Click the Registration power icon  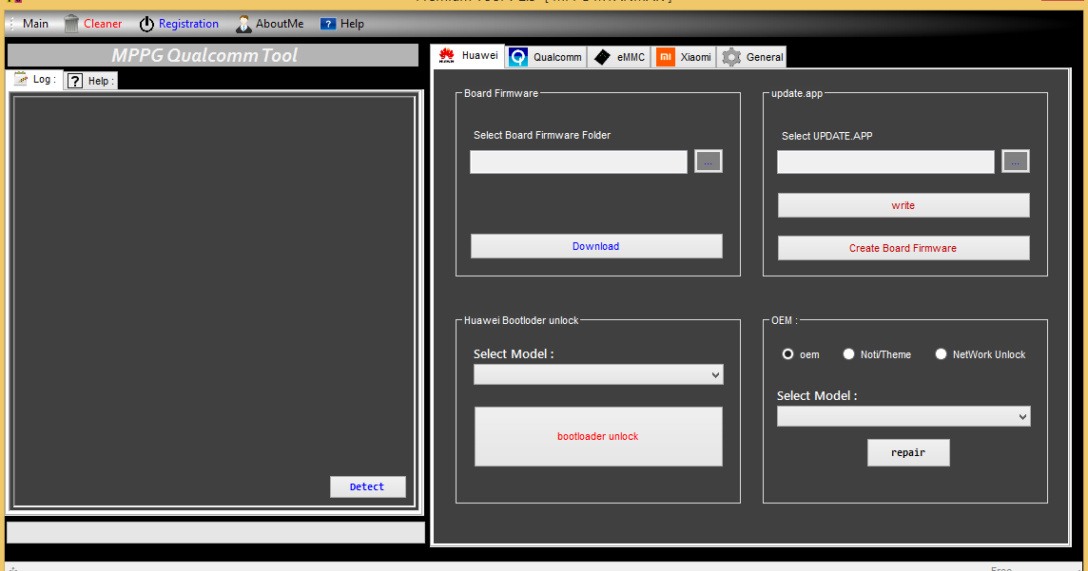point(146,24)
